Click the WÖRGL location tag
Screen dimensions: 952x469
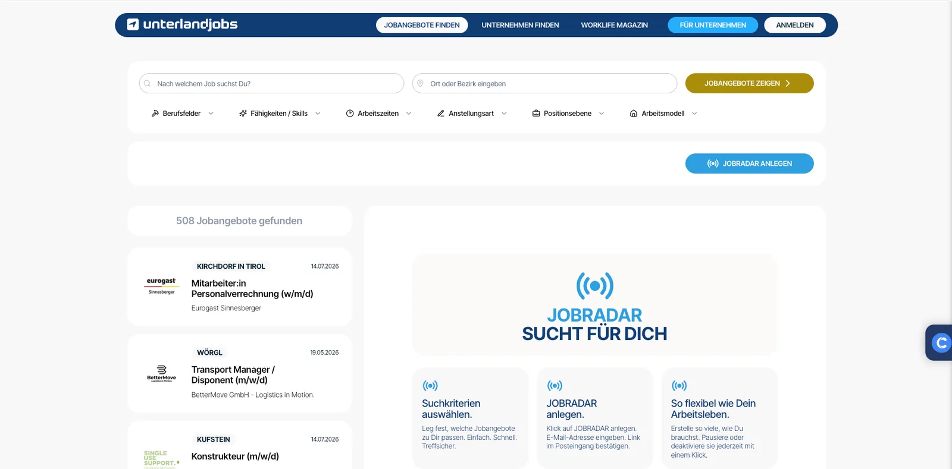[209, 352]
